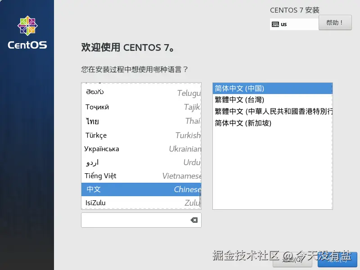Click the keyboard layout icon
360x270 pixels.
pyautogui.click(x=275, y=24)
